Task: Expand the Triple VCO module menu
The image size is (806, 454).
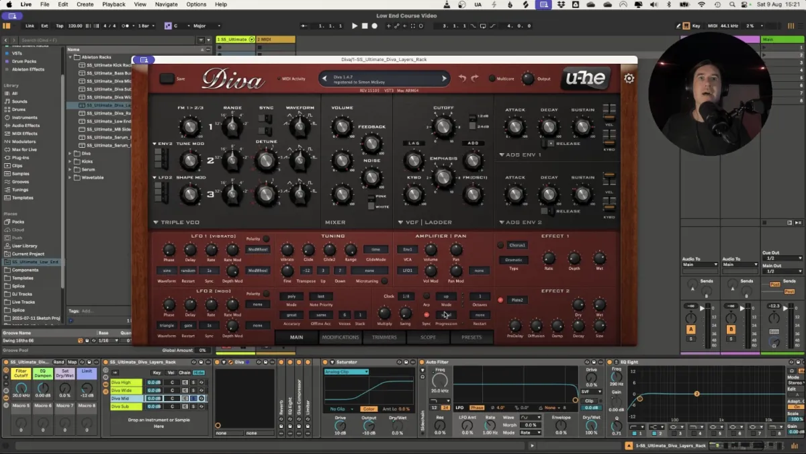Action: pos(156,222)
